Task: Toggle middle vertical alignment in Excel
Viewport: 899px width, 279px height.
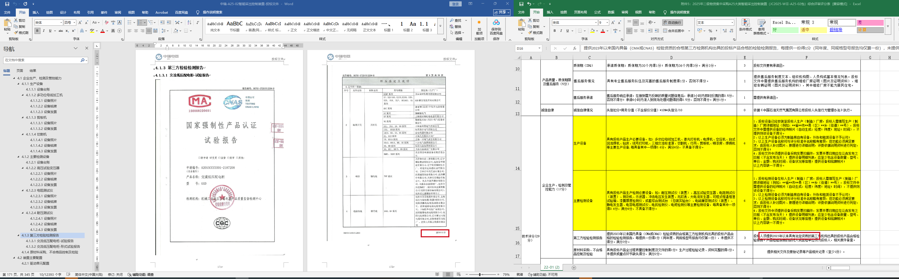Action: pyautogui.click(x=635, y=23)
